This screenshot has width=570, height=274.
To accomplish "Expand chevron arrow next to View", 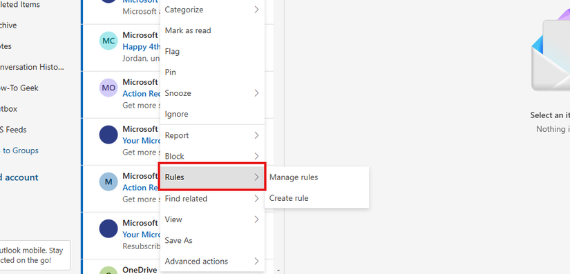I will (256, 219).
